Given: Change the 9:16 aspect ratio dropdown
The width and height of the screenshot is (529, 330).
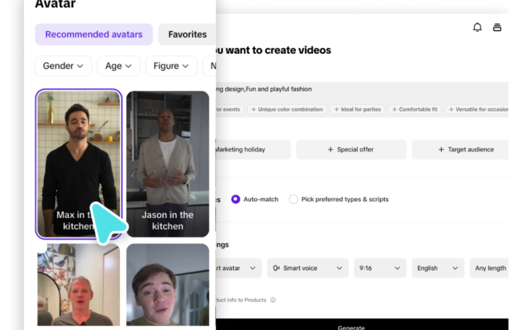Looking at the screenshot, I should [380, 268].
